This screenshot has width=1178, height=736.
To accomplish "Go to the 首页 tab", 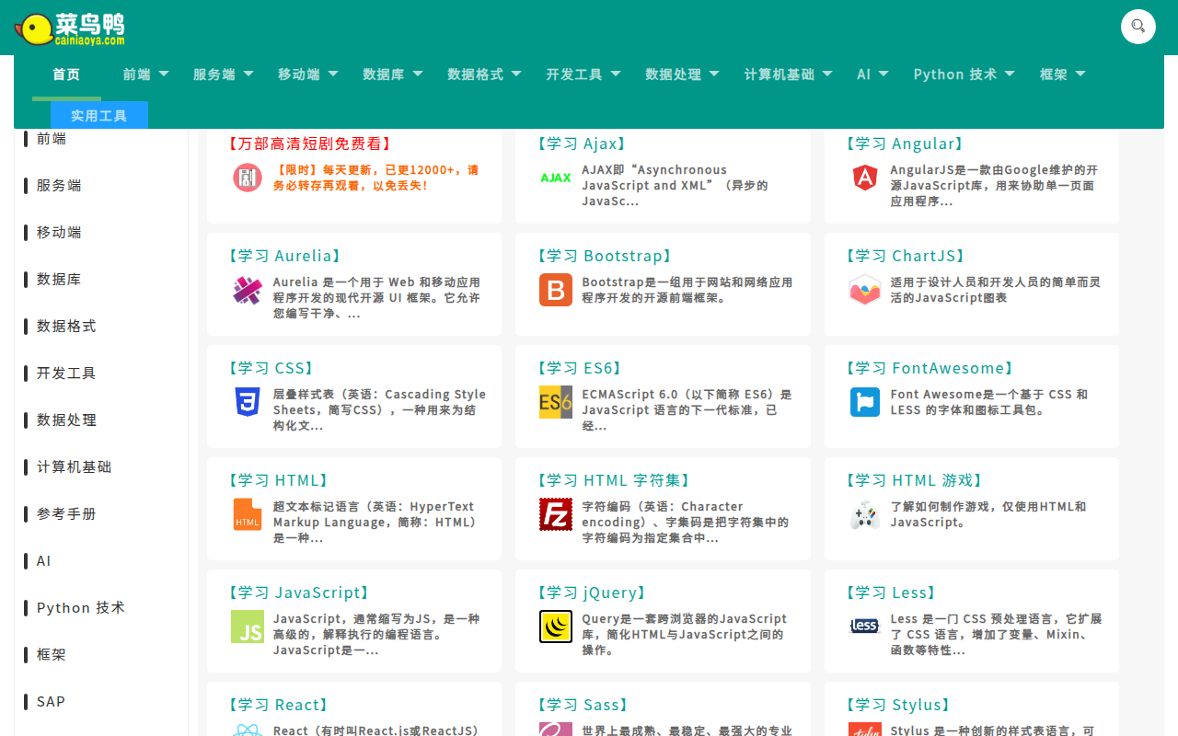I will coord(66,75).
